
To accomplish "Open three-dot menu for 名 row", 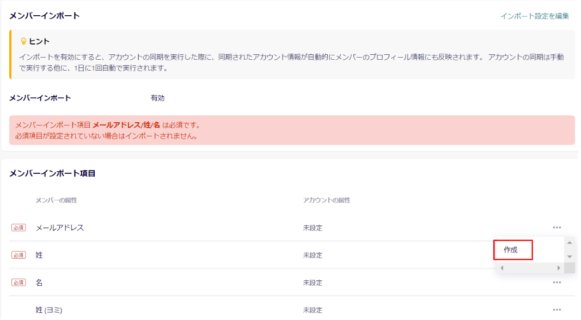I will click(556, 283).
